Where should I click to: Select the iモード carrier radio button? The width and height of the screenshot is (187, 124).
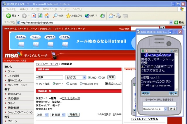(x=54, y=84)
